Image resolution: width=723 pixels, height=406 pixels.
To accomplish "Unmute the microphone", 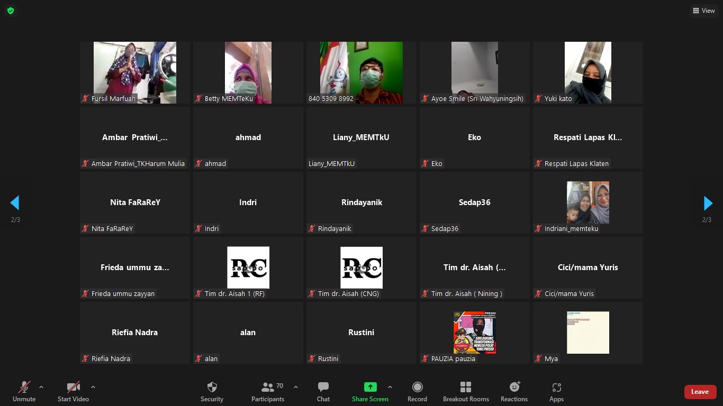I will (24, 391).
